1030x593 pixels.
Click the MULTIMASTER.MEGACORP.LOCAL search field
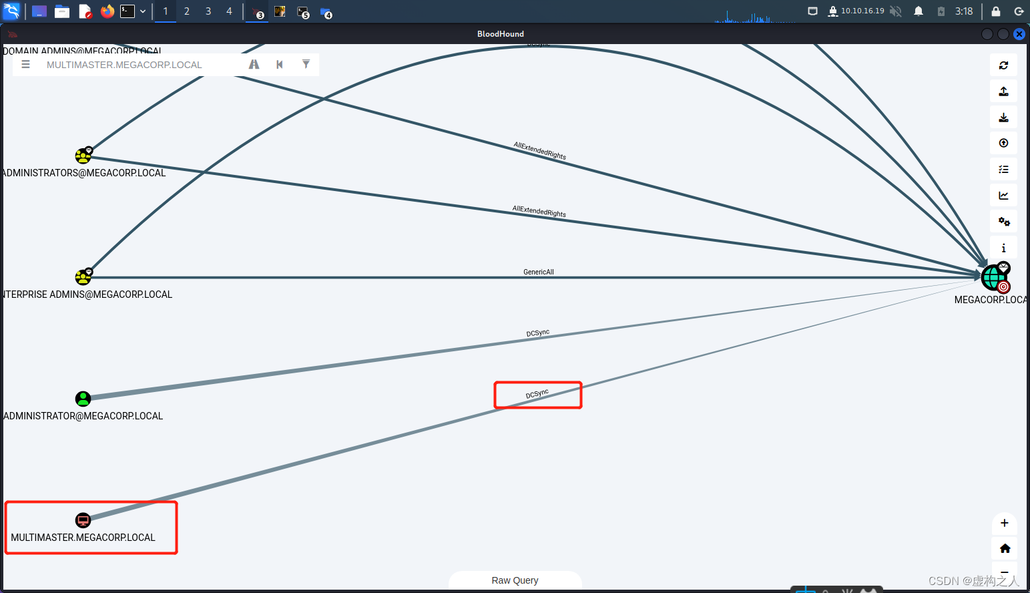pos(140,65)
